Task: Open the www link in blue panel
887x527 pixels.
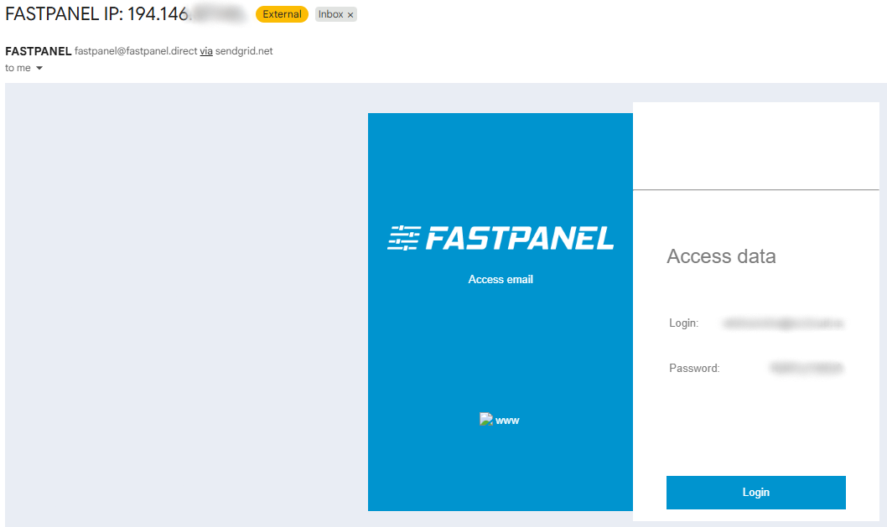Action: (507, 420)
